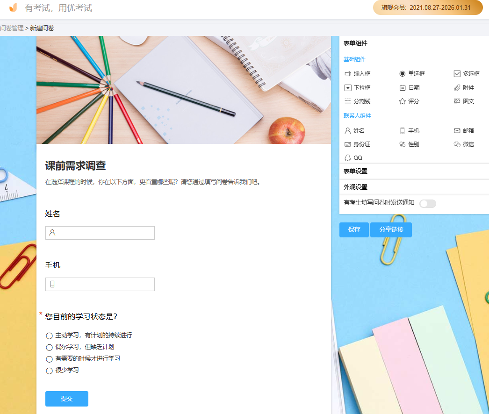Select the 您目前的学习状态是? question title
The image size is (489, 414).
[81, 317]
